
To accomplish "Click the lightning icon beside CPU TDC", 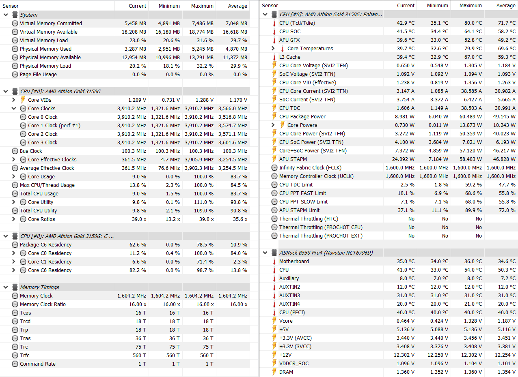I will [274, 108].
